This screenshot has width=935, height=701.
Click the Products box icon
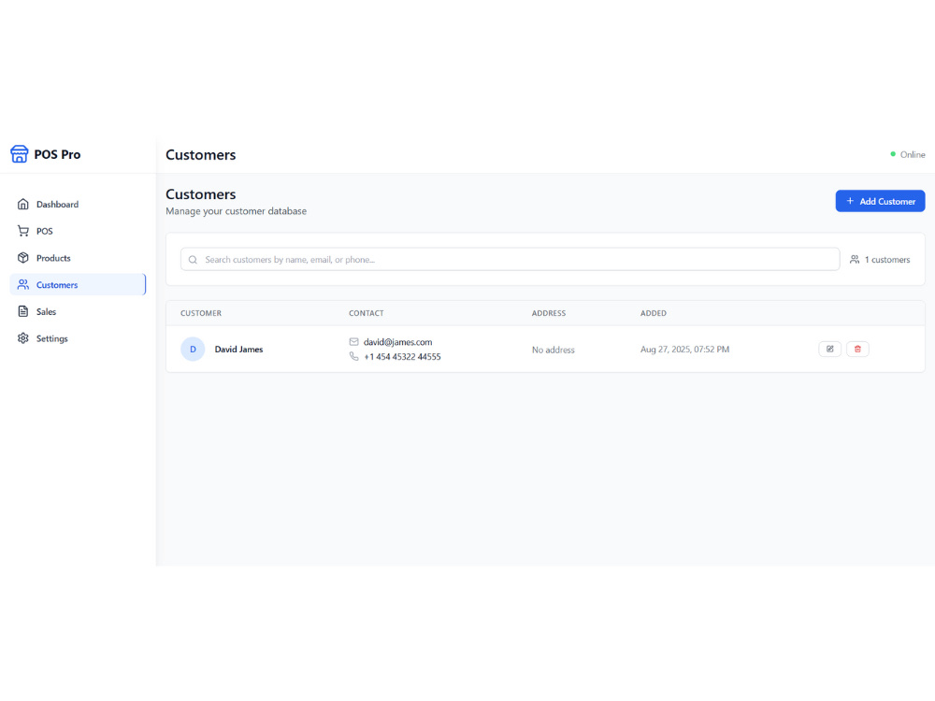(23, 258)
